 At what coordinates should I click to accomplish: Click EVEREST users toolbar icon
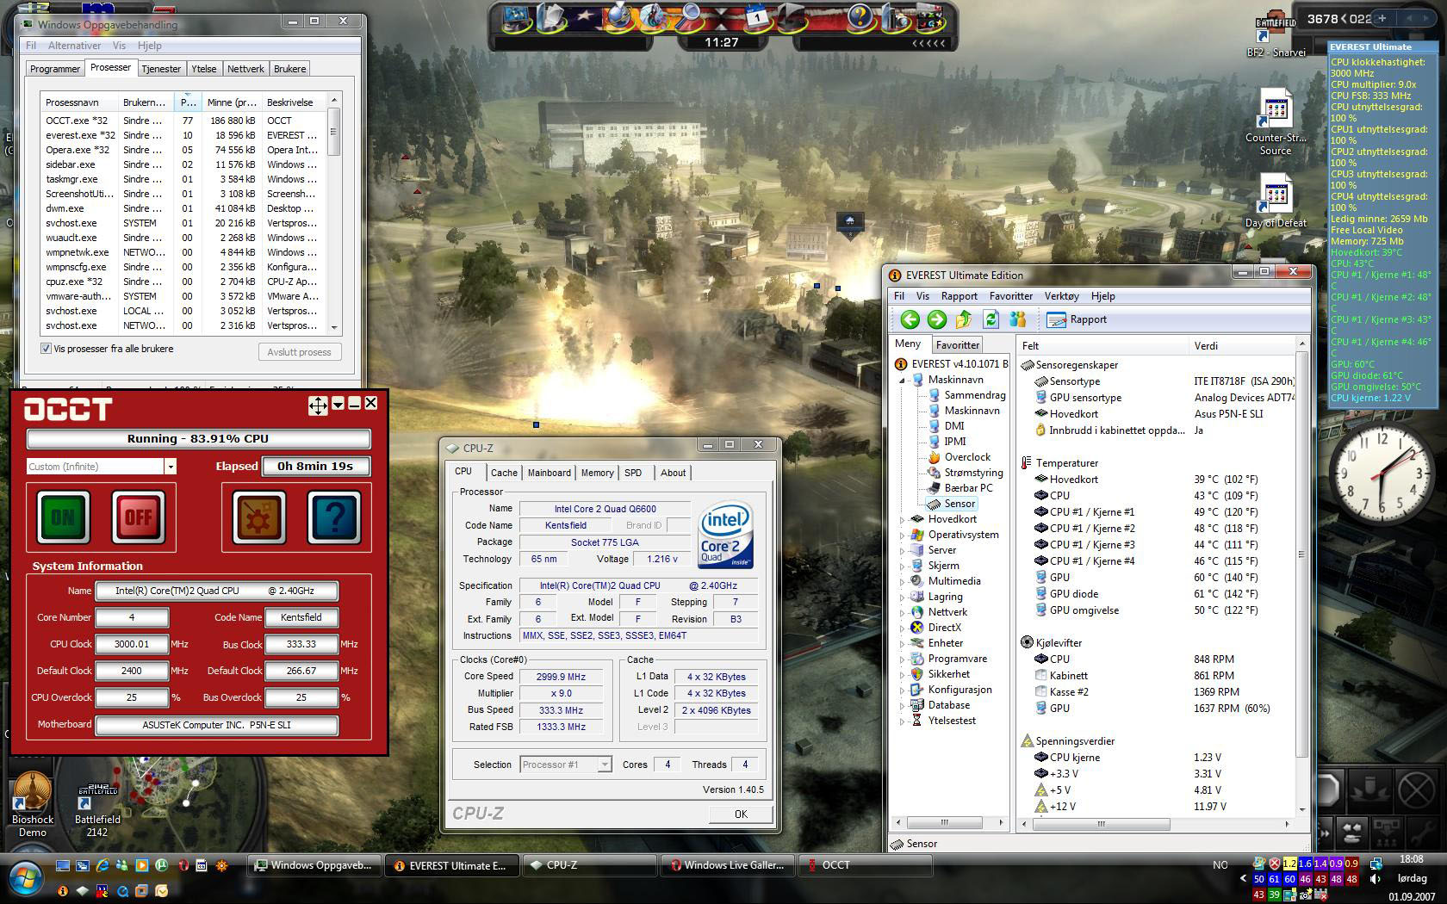pyautogui.click(x=1018, y=319)
